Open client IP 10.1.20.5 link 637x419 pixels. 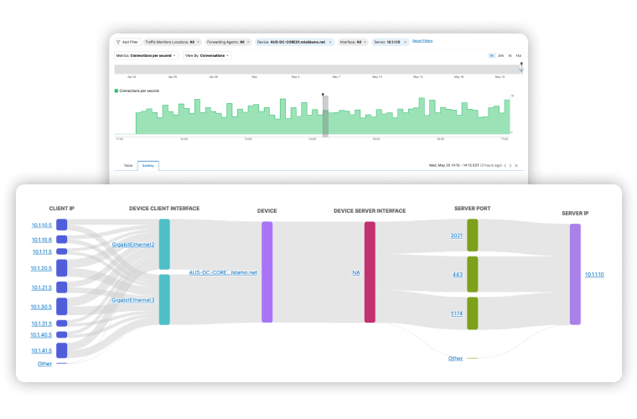[x=41, y=268]
